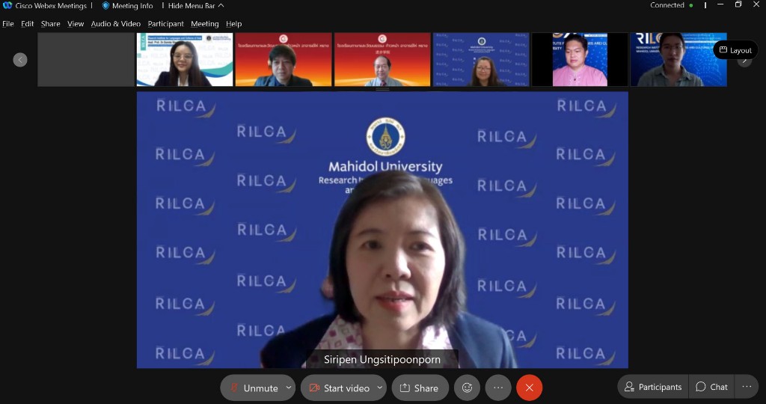Select the man with glasses on red thumbnail
The image size is (766, 404).
[x=284, y=60]
